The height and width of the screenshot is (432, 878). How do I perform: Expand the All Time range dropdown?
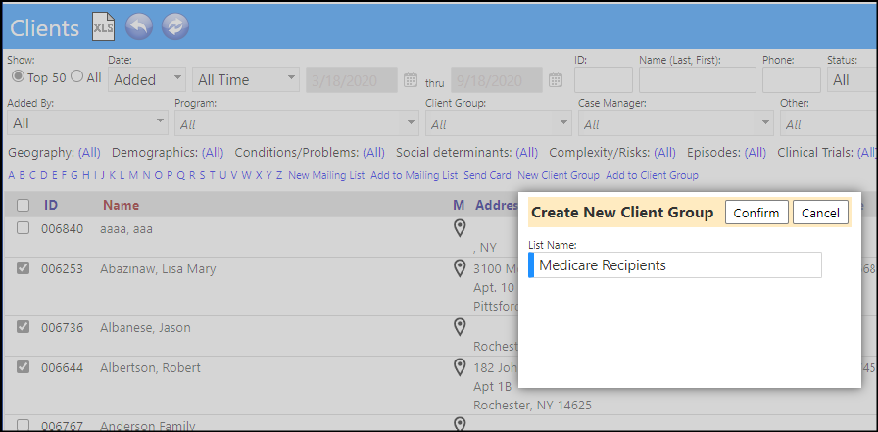pyautogui.click(x=246, y=79)
